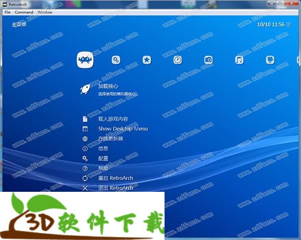This screenshot has width=301, height=240.
Task: Maximize the RetroArch window
Action: coord(280,4)
